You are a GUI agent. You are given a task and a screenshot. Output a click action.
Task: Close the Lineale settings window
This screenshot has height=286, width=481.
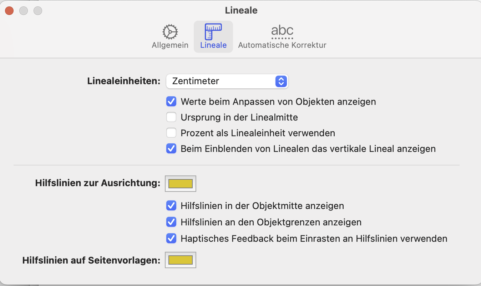pyautogui.click(x=9, y=11)
